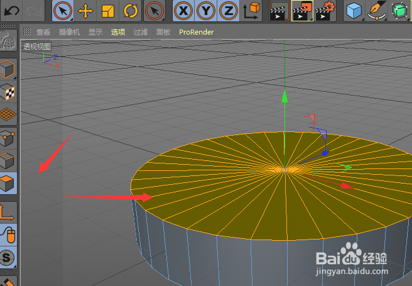Toggle Y axis lock
Screen dimensions: 412x286
pos(206,11)
